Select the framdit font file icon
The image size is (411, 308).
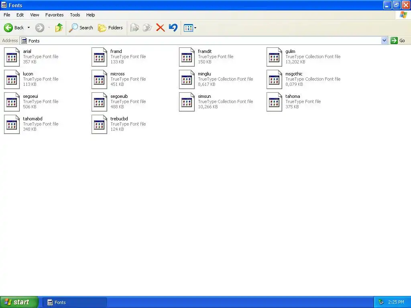[187, 57]
